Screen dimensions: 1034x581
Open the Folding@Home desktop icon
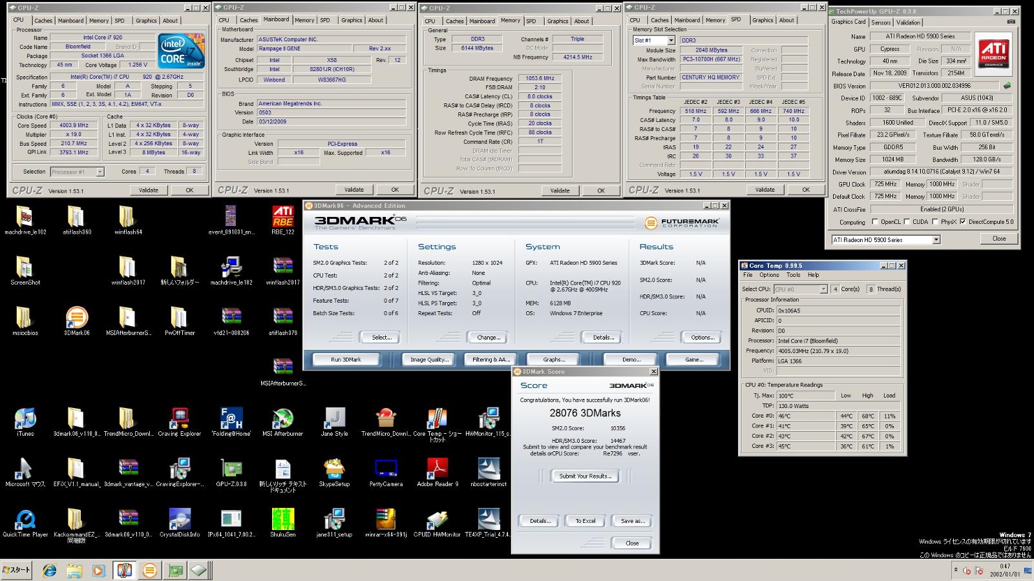point(231,418)
